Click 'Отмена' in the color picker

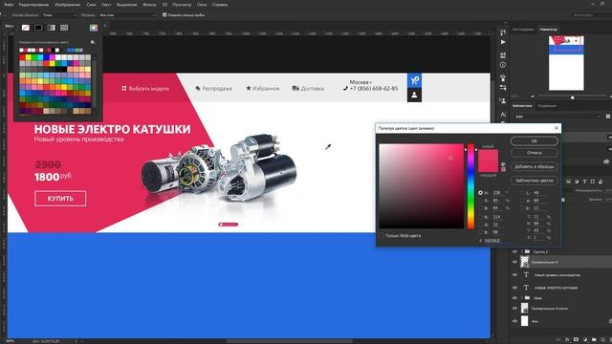tap(534, 153)
